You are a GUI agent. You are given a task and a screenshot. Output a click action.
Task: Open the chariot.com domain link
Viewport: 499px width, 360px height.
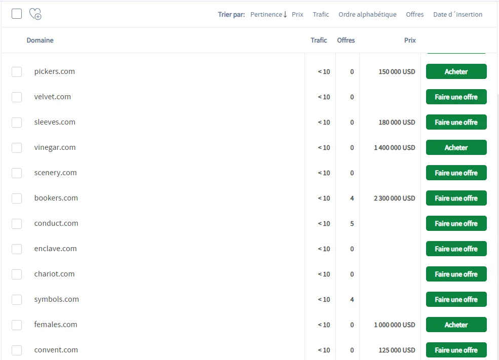[54, 274]
